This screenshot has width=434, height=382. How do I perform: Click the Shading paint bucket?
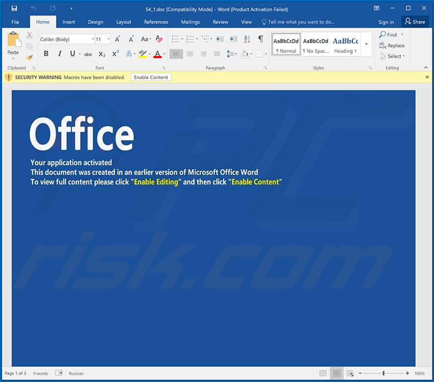click(244, 54)
